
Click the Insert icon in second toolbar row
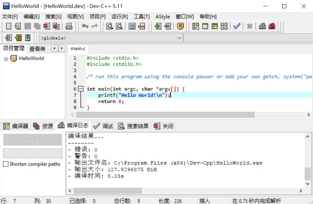(x=9, y=38)
